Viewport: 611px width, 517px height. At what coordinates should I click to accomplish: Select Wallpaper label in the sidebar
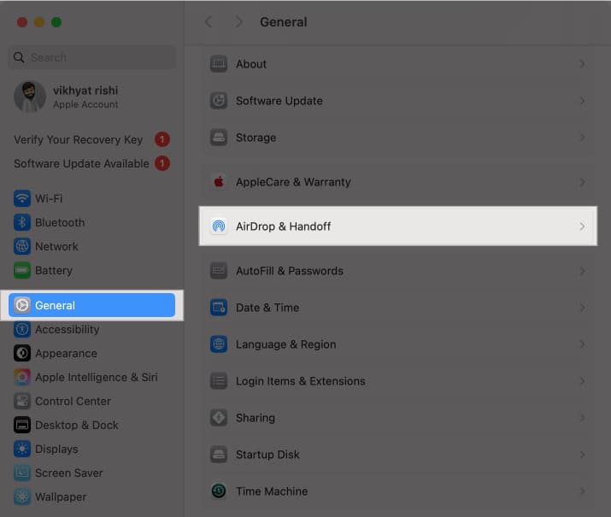click(61, 497)
